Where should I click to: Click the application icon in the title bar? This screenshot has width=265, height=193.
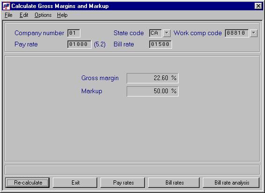(x=6, y=6)
